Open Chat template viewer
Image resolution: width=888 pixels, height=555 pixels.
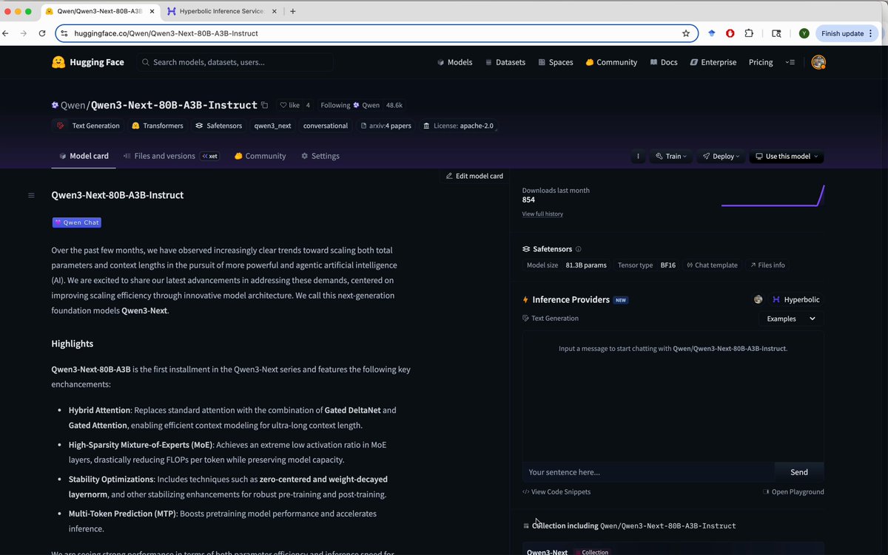point(712,265)
